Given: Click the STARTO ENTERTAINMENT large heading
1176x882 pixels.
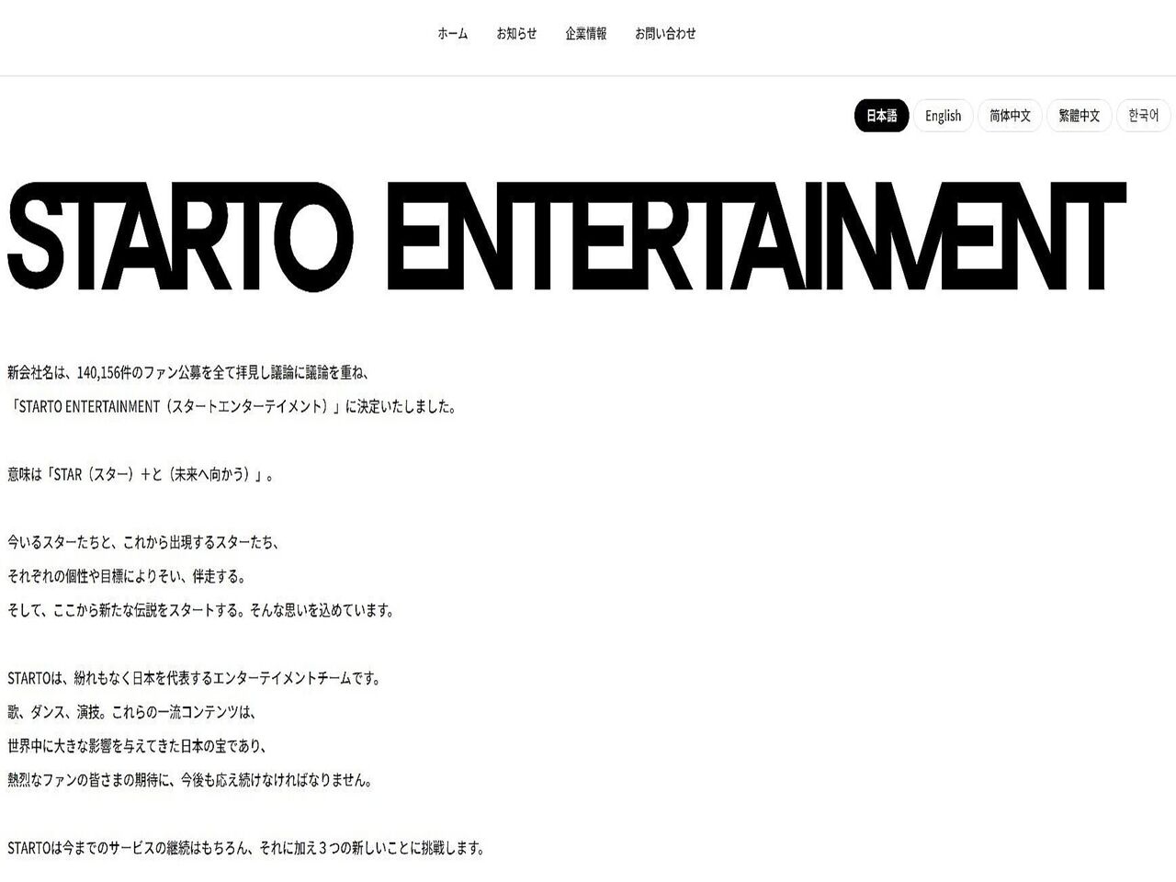Looking at the screenshot, I should pyautogui.click(x=566, y=237).
